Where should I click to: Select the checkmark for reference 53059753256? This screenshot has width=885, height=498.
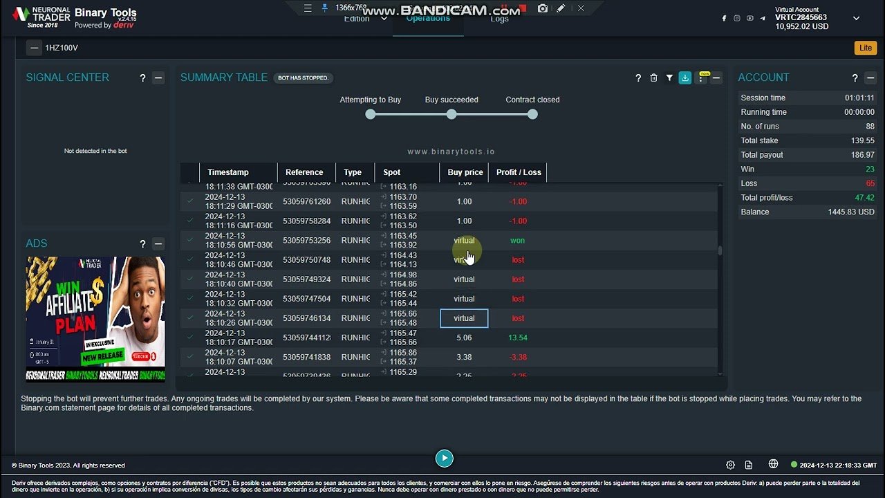point(190,240)
